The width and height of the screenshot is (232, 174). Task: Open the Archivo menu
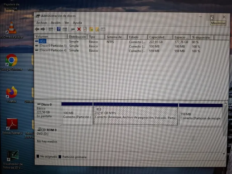coord(42,22)
